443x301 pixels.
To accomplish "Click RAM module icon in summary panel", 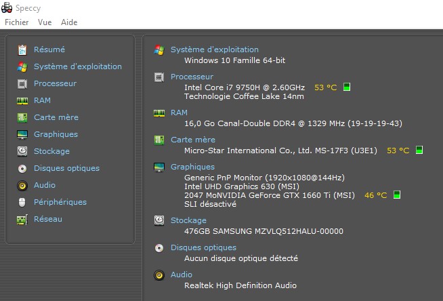I will point(159,113).
